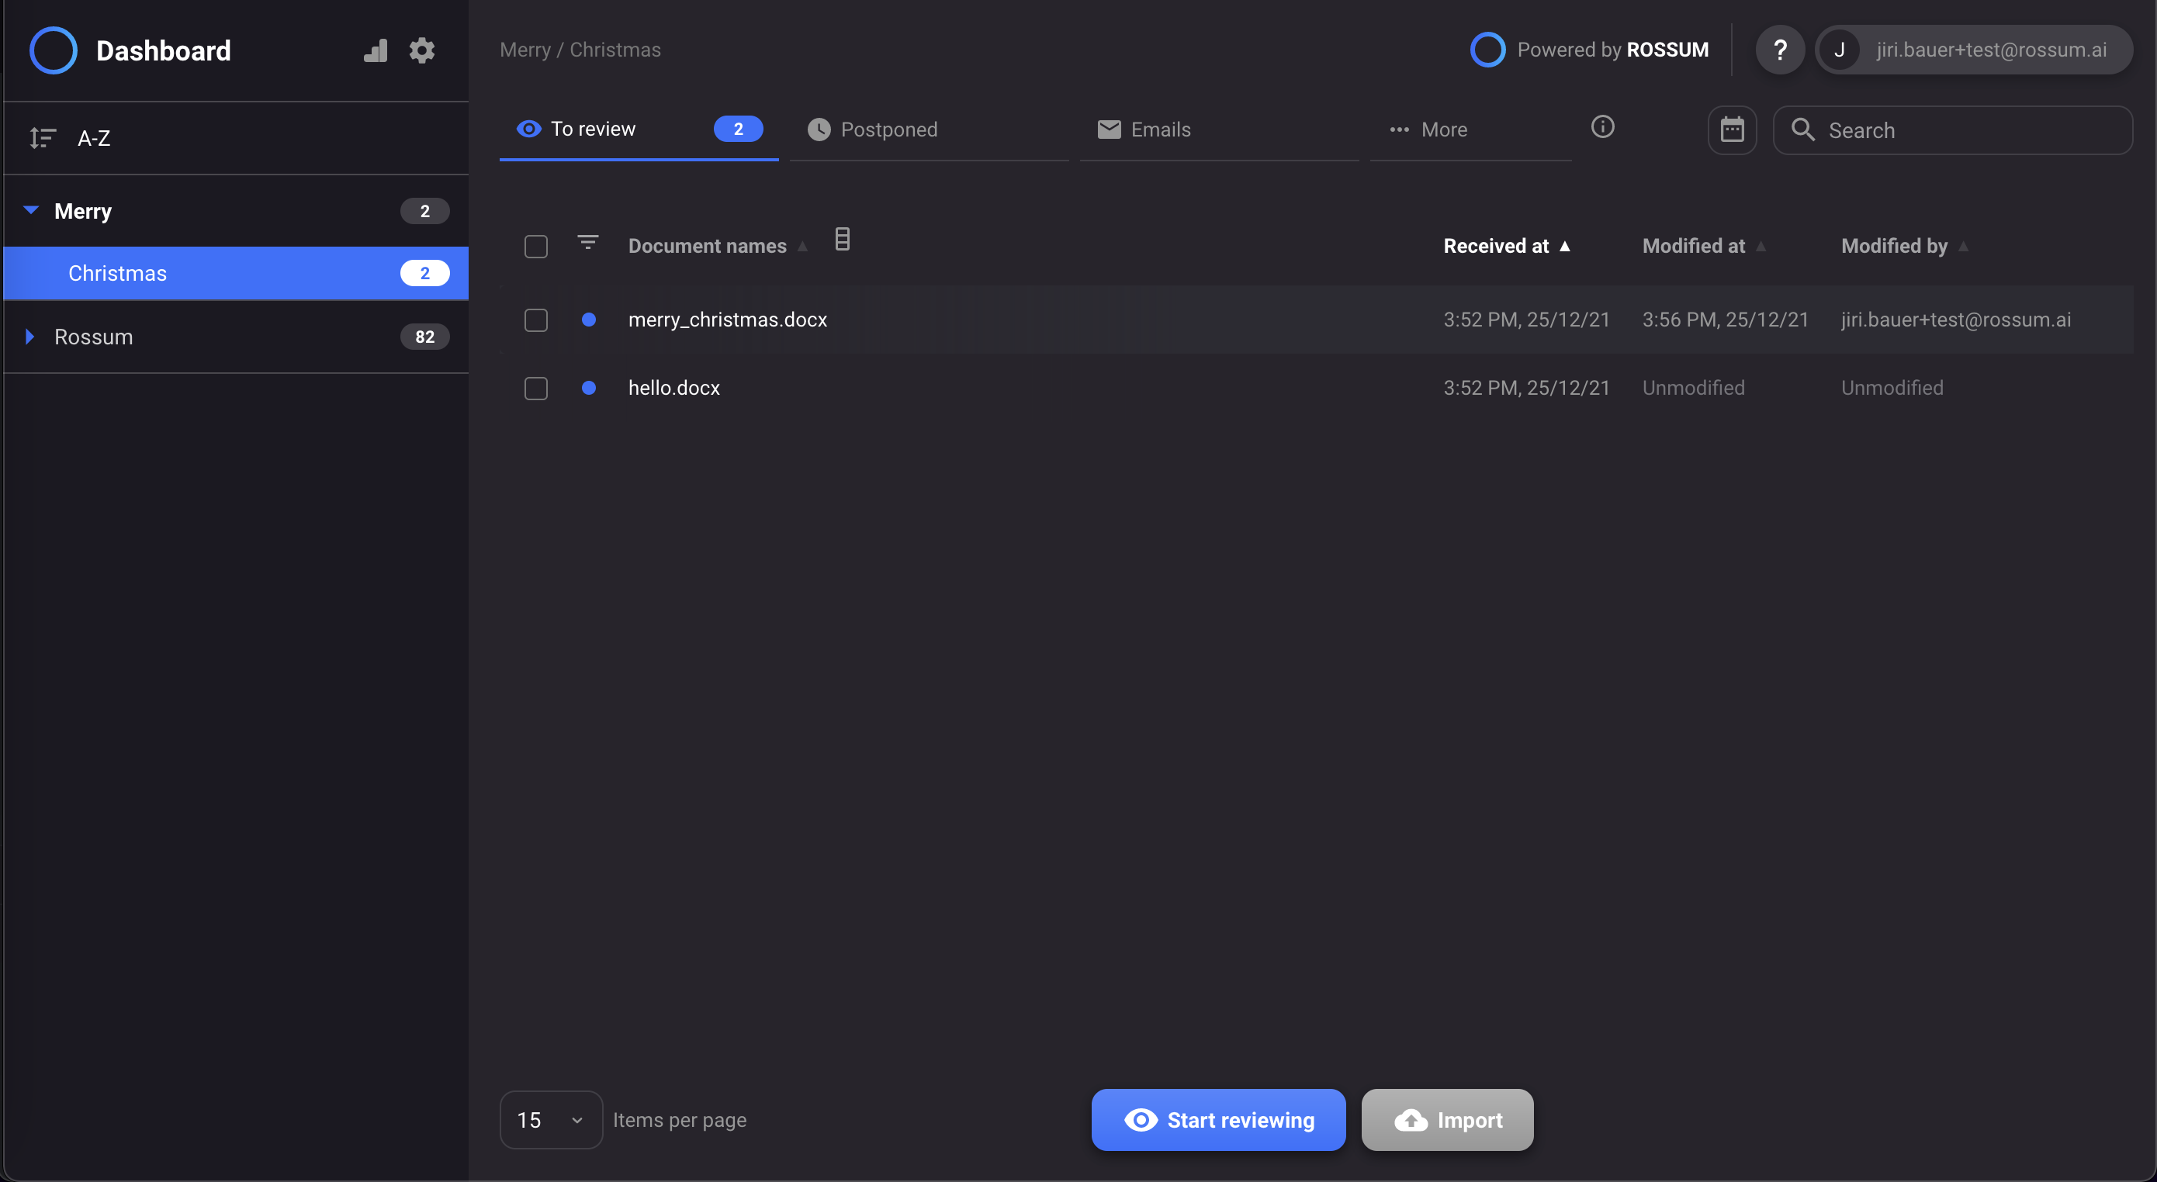Screen dimensions: 2157x1182
Task: Click the envelope icon of Emails tab
Action: [1109, 129]
